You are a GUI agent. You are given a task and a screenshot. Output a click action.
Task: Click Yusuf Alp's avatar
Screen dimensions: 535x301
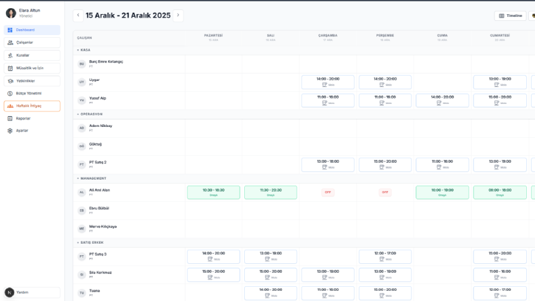click(x=82, y=101)
